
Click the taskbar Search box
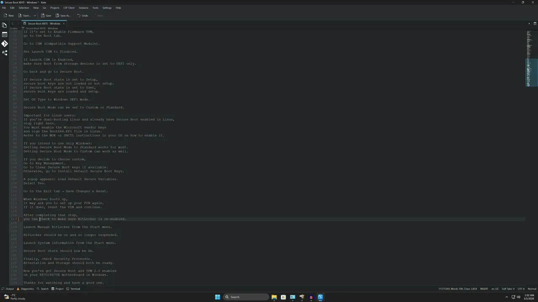click(246, 297)
